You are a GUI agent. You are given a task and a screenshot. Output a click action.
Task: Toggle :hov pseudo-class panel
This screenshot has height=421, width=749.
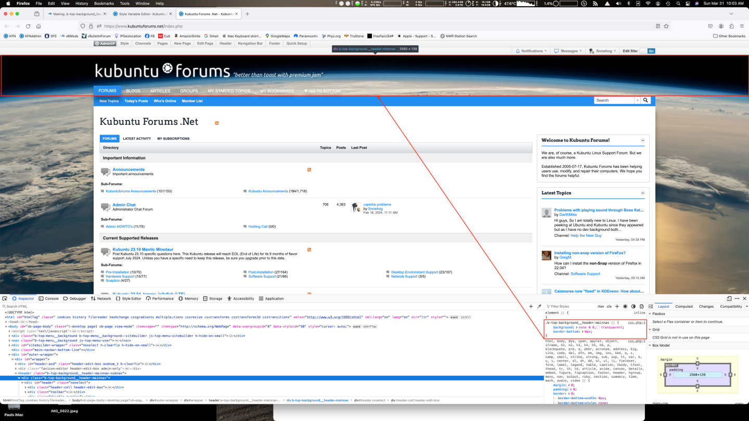(601, 307)
